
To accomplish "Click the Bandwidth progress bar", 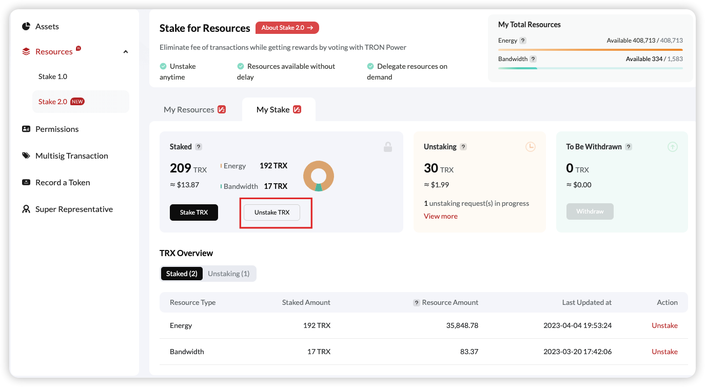I will (591, 68).
